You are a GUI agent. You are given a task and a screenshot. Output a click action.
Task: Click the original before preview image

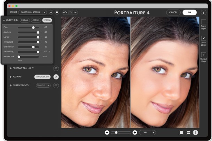[x=96, y=72]
